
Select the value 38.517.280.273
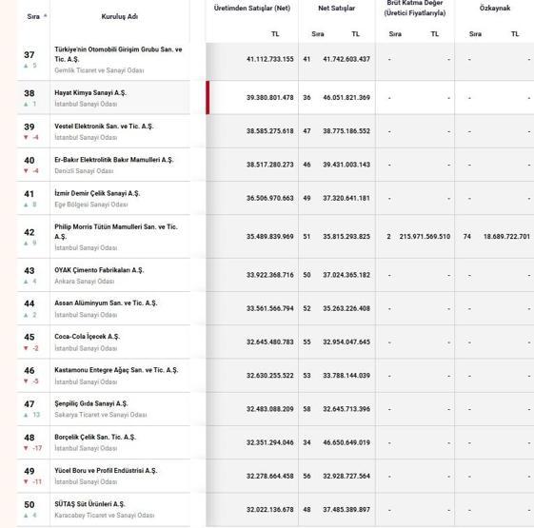270,165
